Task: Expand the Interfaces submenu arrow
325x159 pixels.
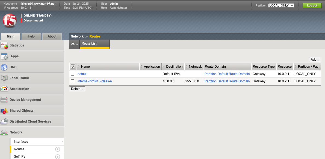Action: click(x=62, y=142)
